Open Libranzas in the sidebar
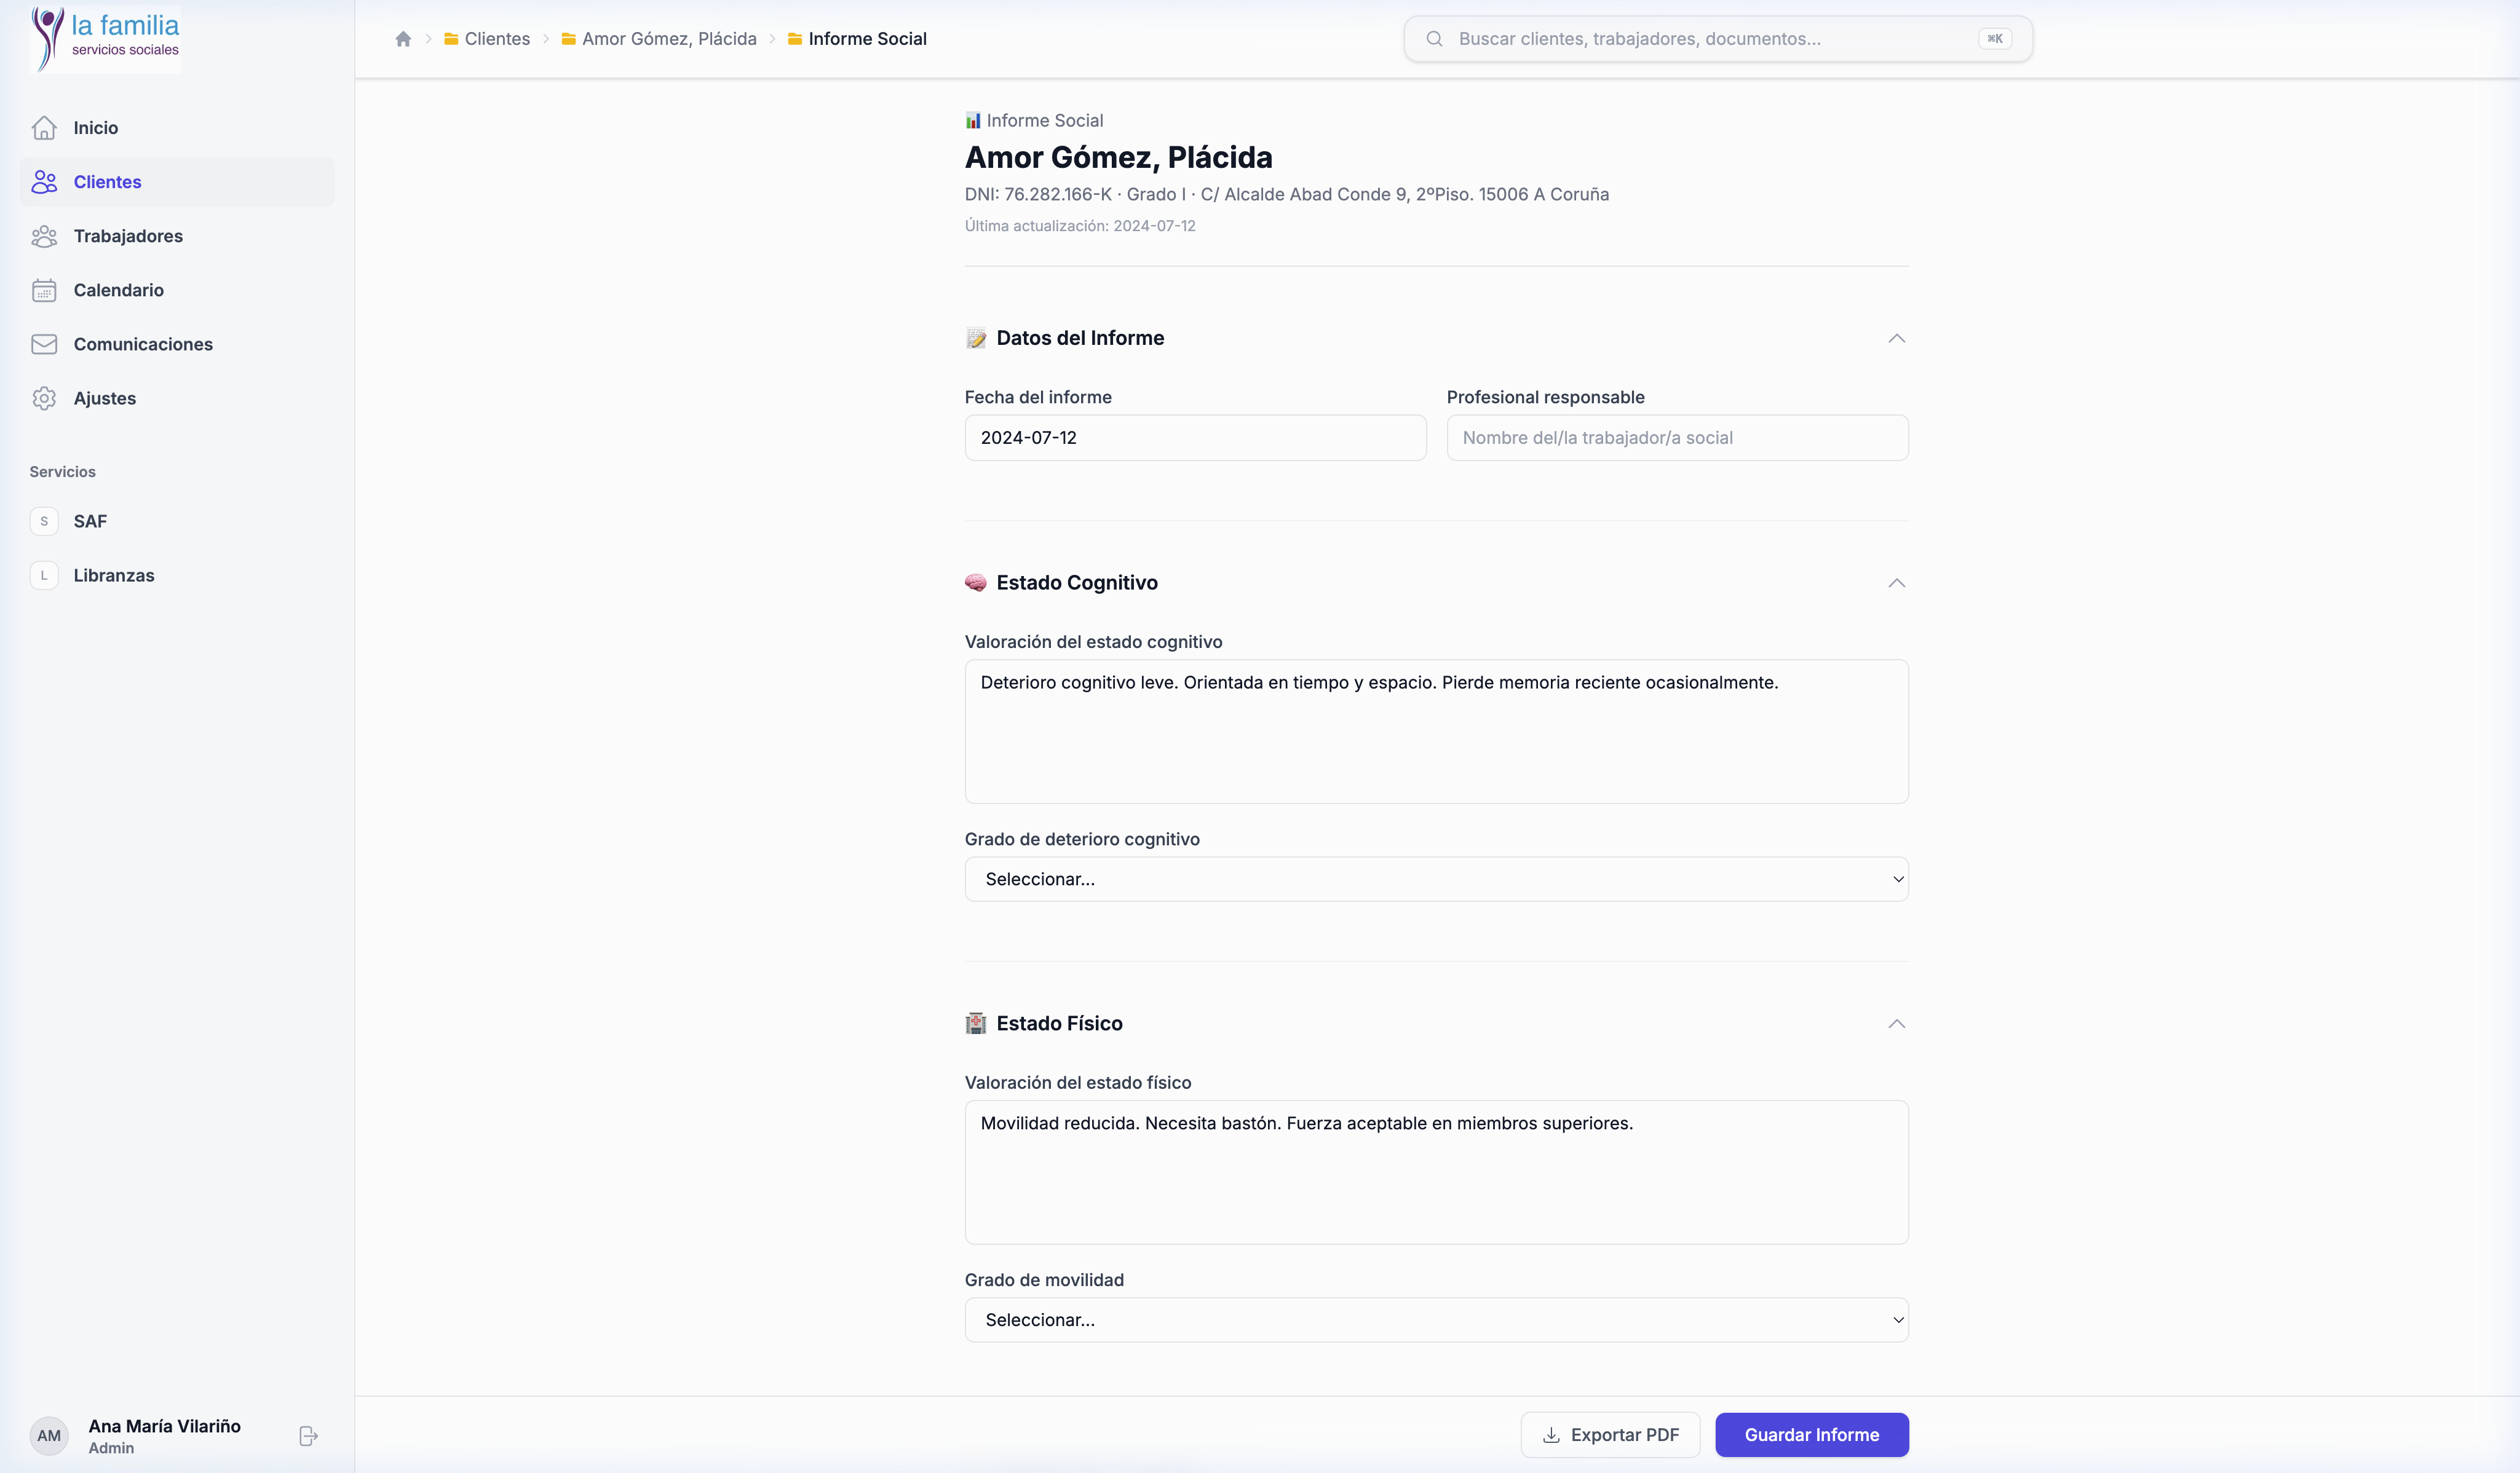 click(x=114, y=575)
